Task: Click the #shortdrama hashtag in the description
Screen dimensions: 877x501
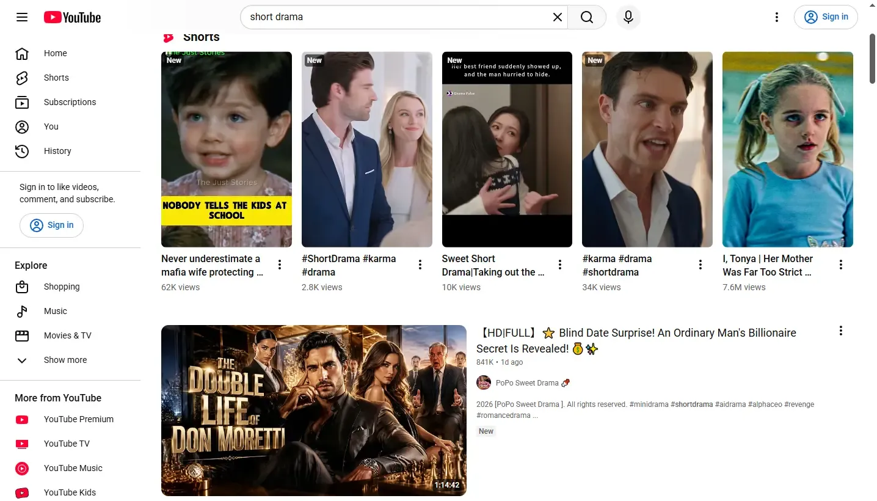Action: [x=691, y=404]
